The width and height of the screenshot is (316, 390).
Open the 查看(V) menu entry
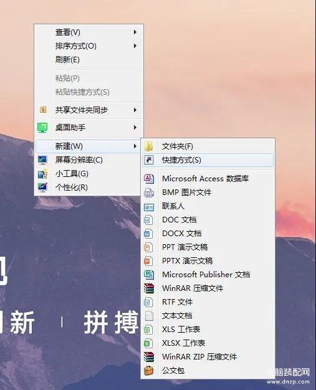coord(89,32)
